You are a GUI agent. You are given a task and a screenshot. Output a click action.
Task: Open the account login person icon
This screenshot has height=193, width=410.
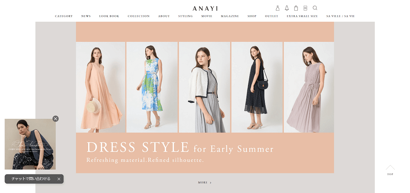(x=278, y=8)
